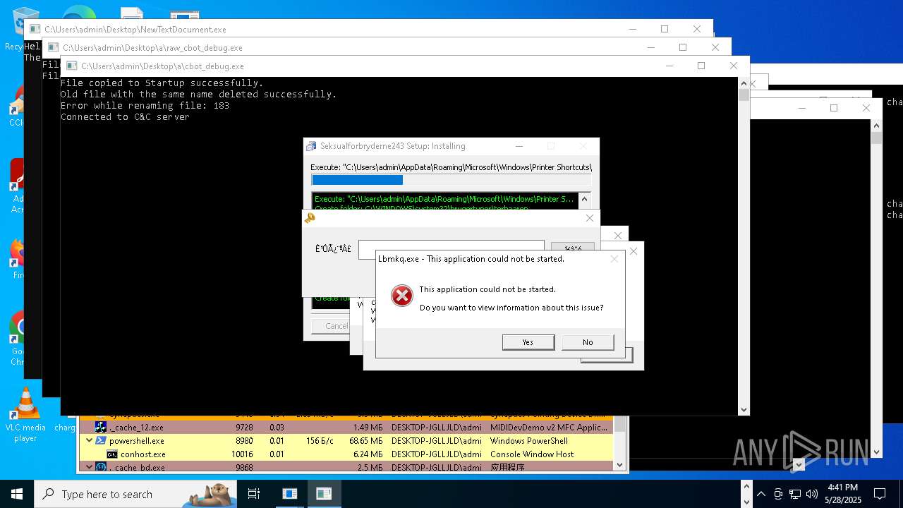Click Yes in the Lbmkq.exe error dialog
The image size is (903, 508).
[528, 342]
